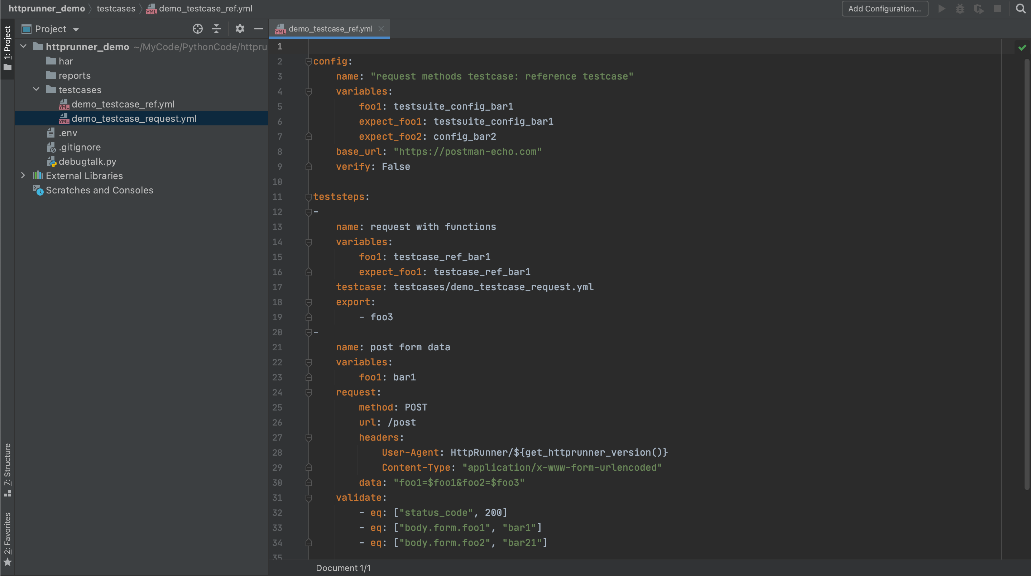The height and width of the screenshot is (576, 1031).
Task: Fold the config block at line 2
Action: coord(308,62)
